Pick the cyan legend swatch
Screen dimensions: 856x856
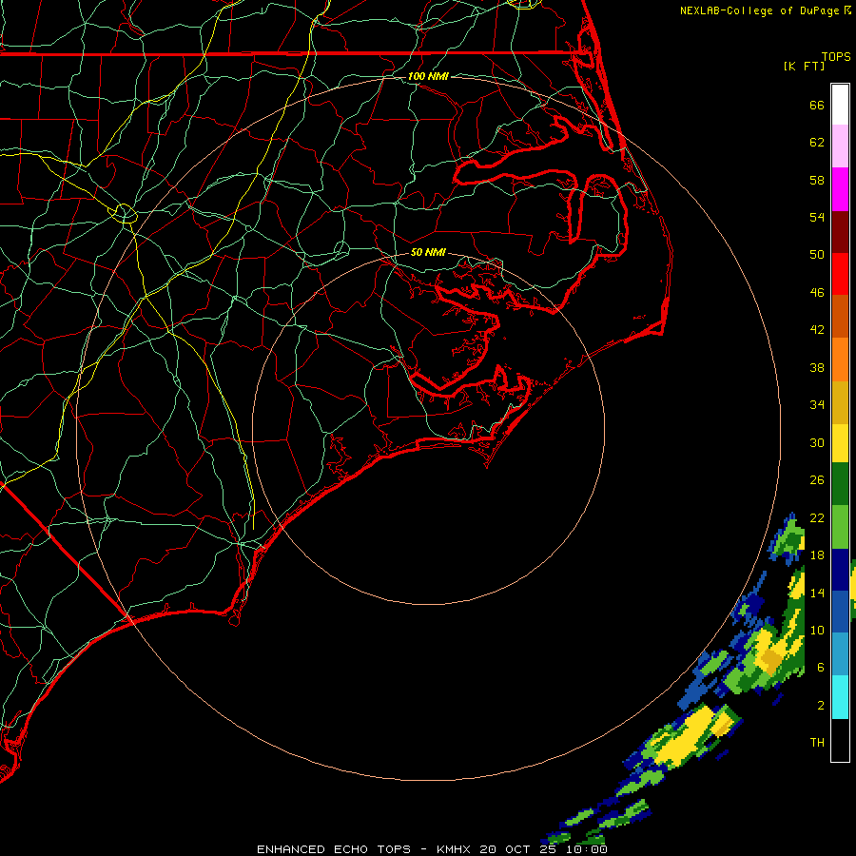pos(840,697)
